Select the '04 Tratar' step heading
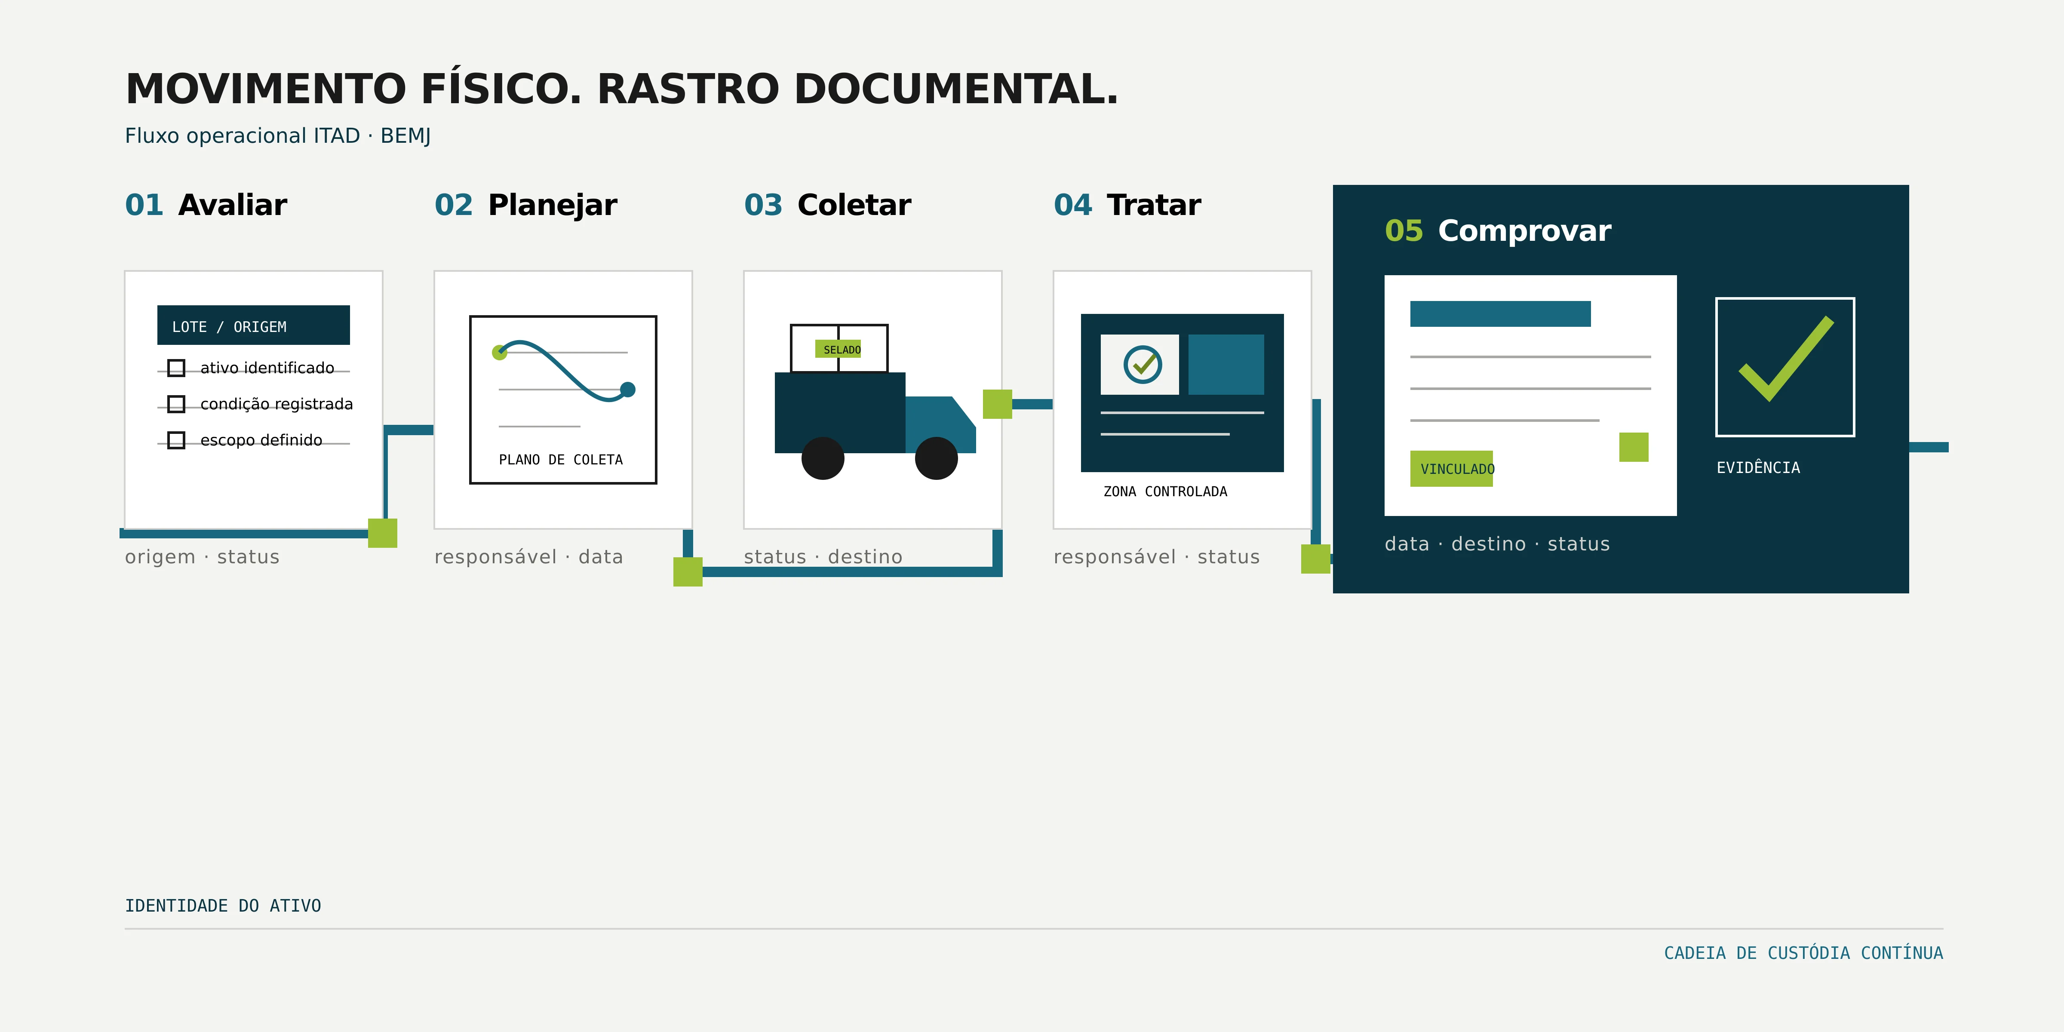 (x=1127, y=205)
